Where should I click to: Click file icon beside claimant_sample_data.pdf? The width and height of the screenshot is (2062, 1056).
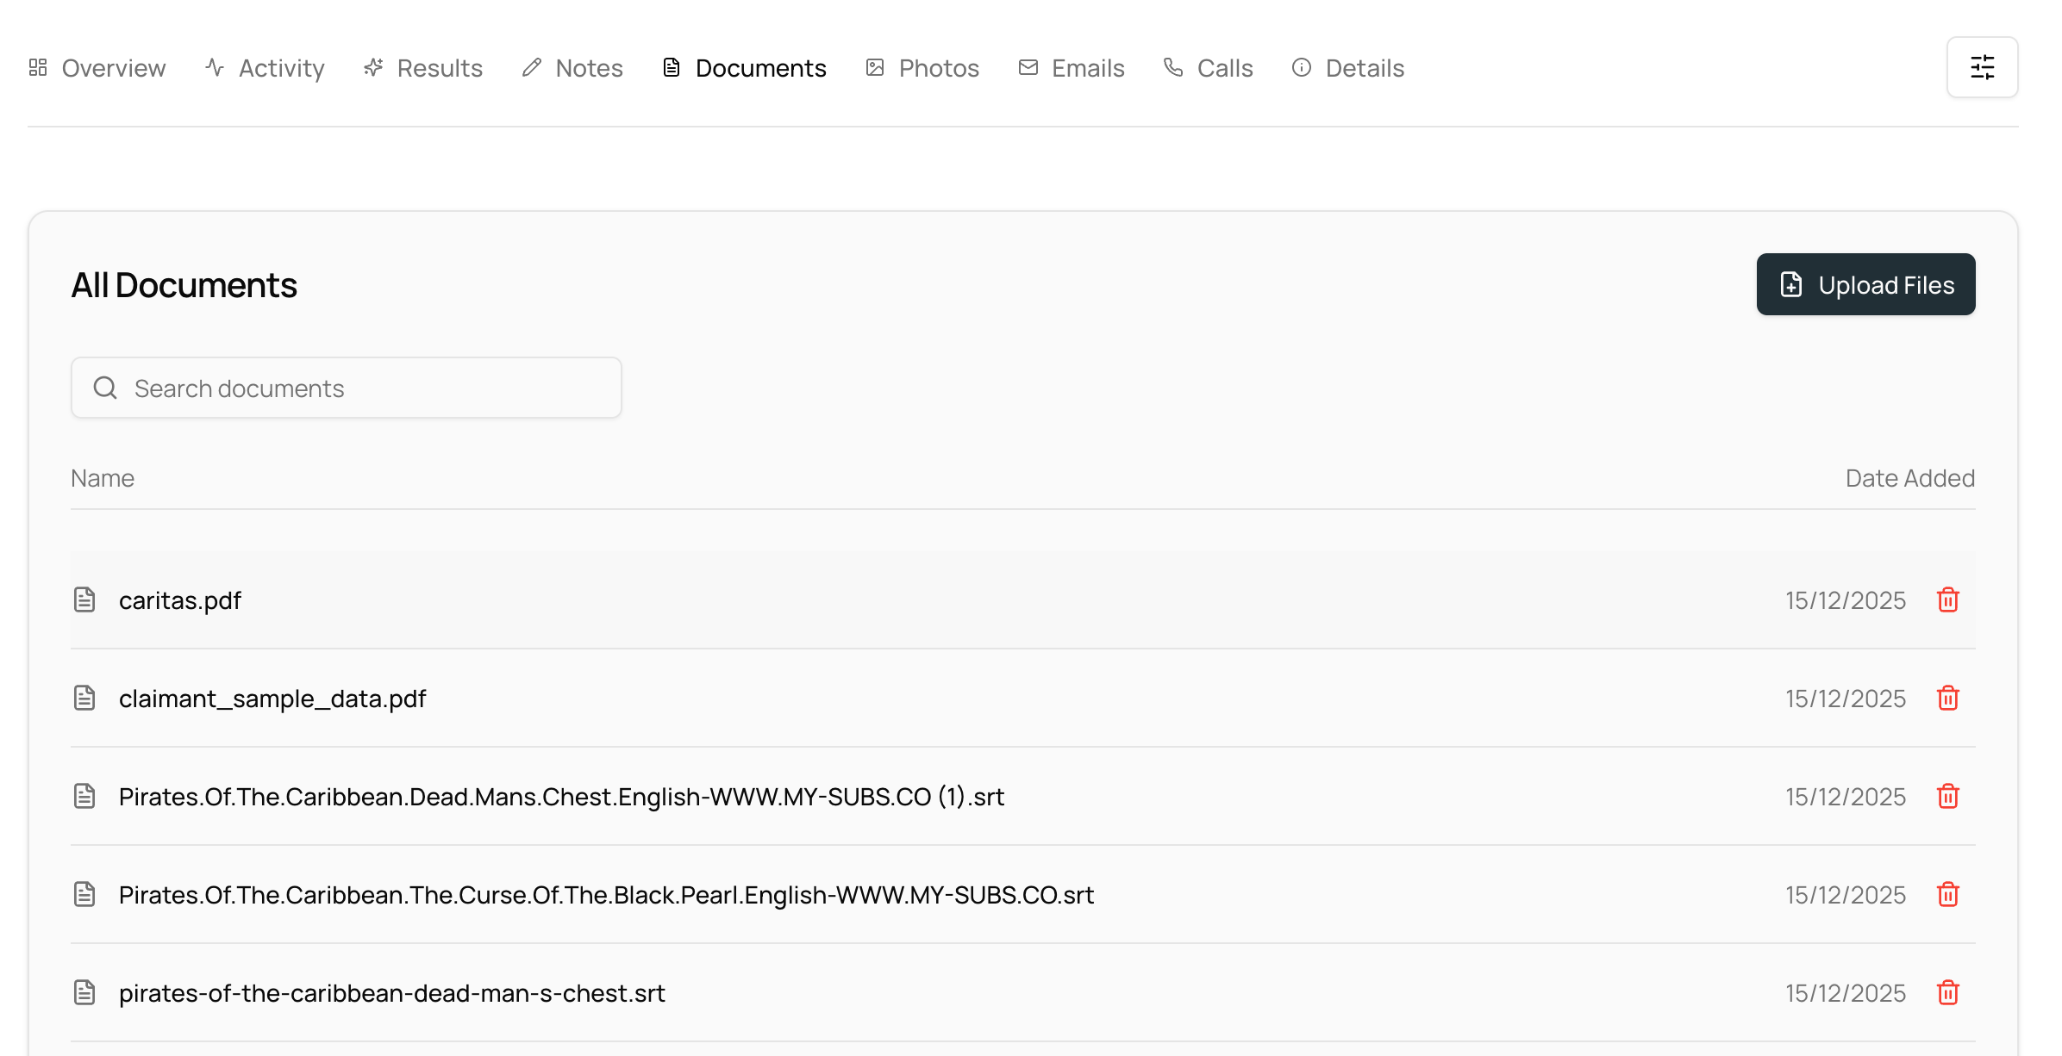pyautogui.click(x=84, y=698)
